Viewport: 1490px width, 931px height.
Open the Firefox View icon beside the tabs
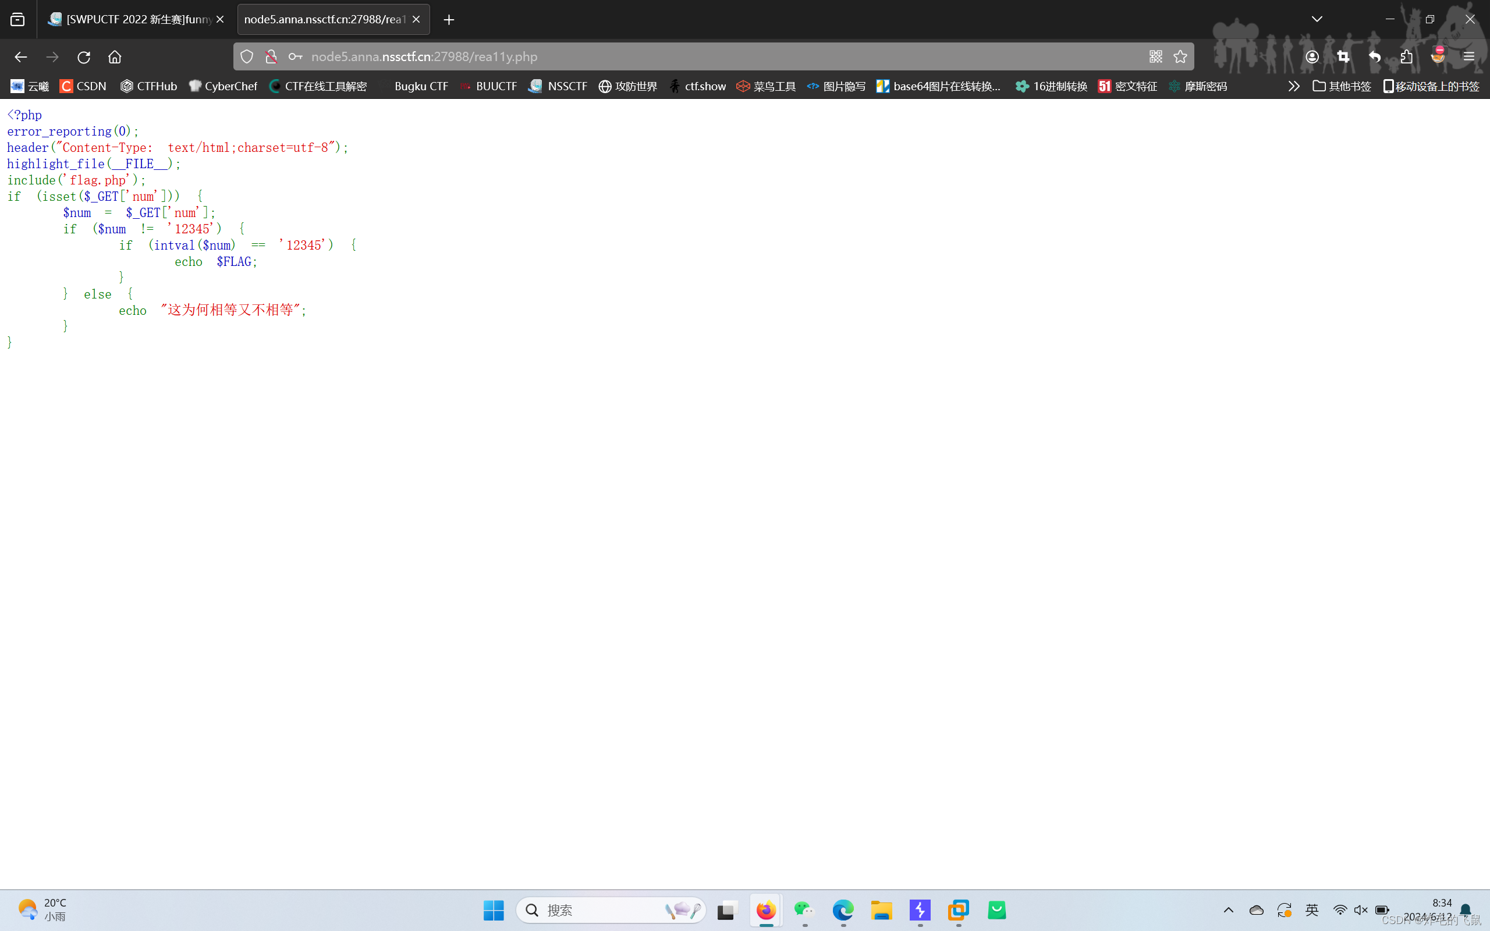coord(18,19)
